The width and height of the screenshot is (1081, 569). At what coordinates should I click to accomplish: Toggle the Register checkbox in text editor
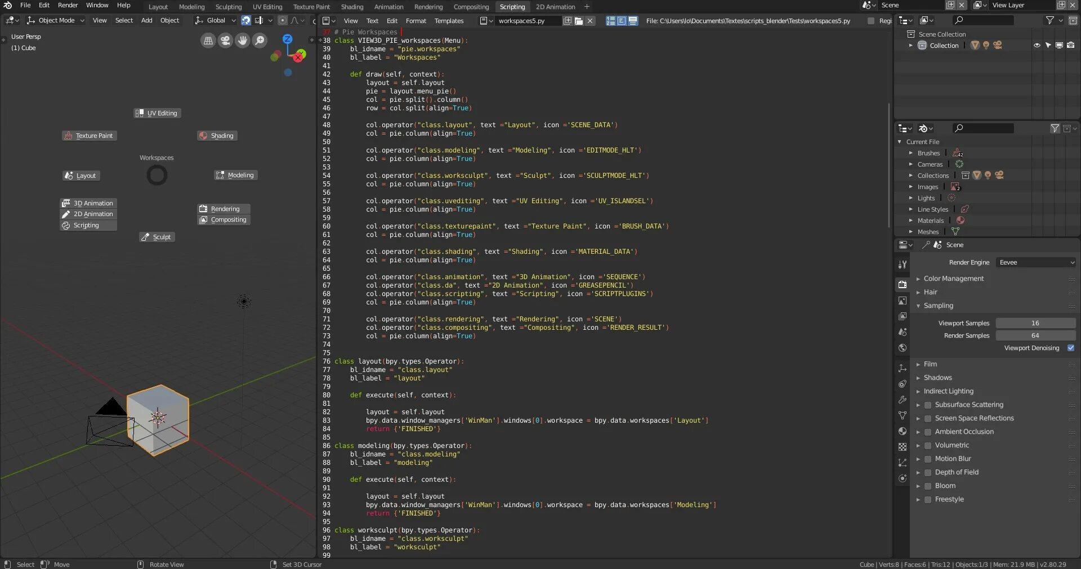point(871,21)
